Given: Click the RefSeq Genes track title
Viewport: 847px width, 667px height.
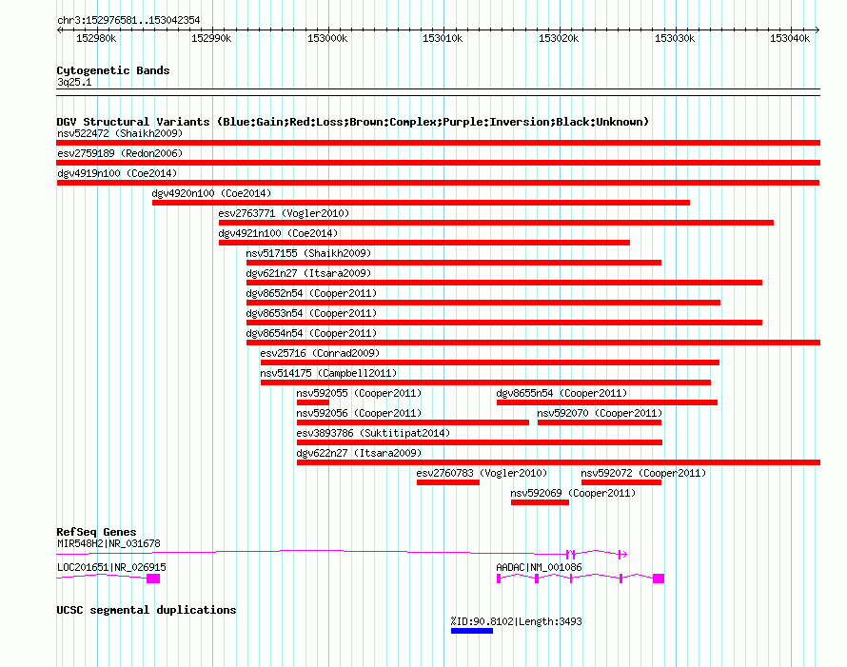Looking at the screenshot, I should point(96,532).
